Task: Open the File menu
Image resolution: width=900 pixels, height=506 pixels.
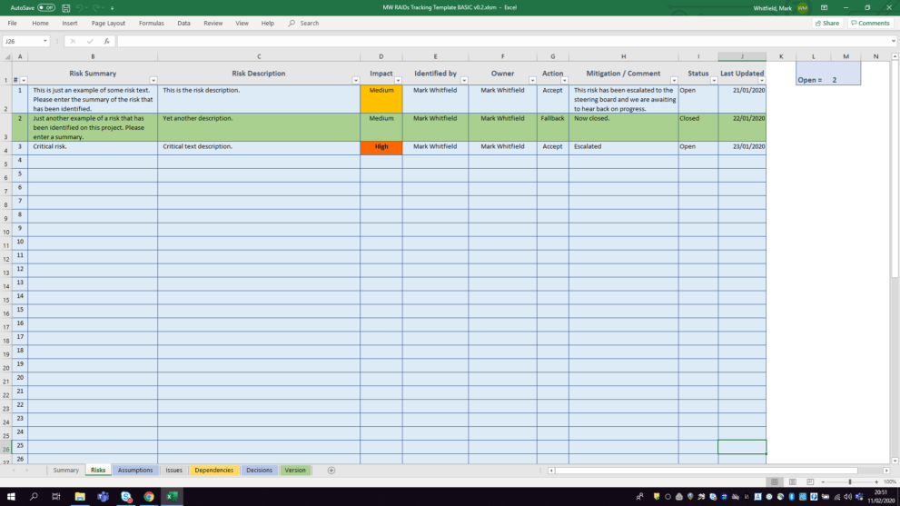Action: click(x=12, y=23)
